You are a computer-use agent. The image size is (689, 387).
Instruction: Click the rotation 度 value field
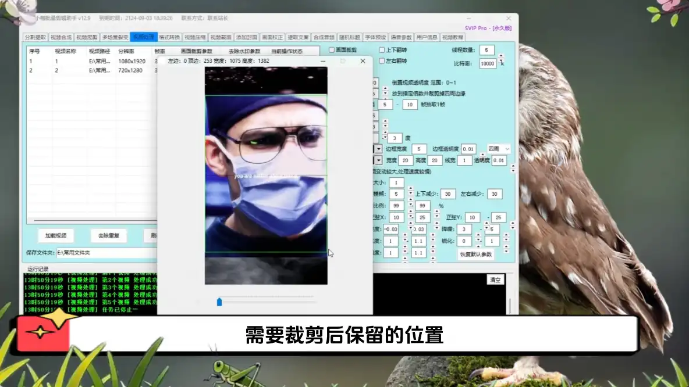point(395,138)
